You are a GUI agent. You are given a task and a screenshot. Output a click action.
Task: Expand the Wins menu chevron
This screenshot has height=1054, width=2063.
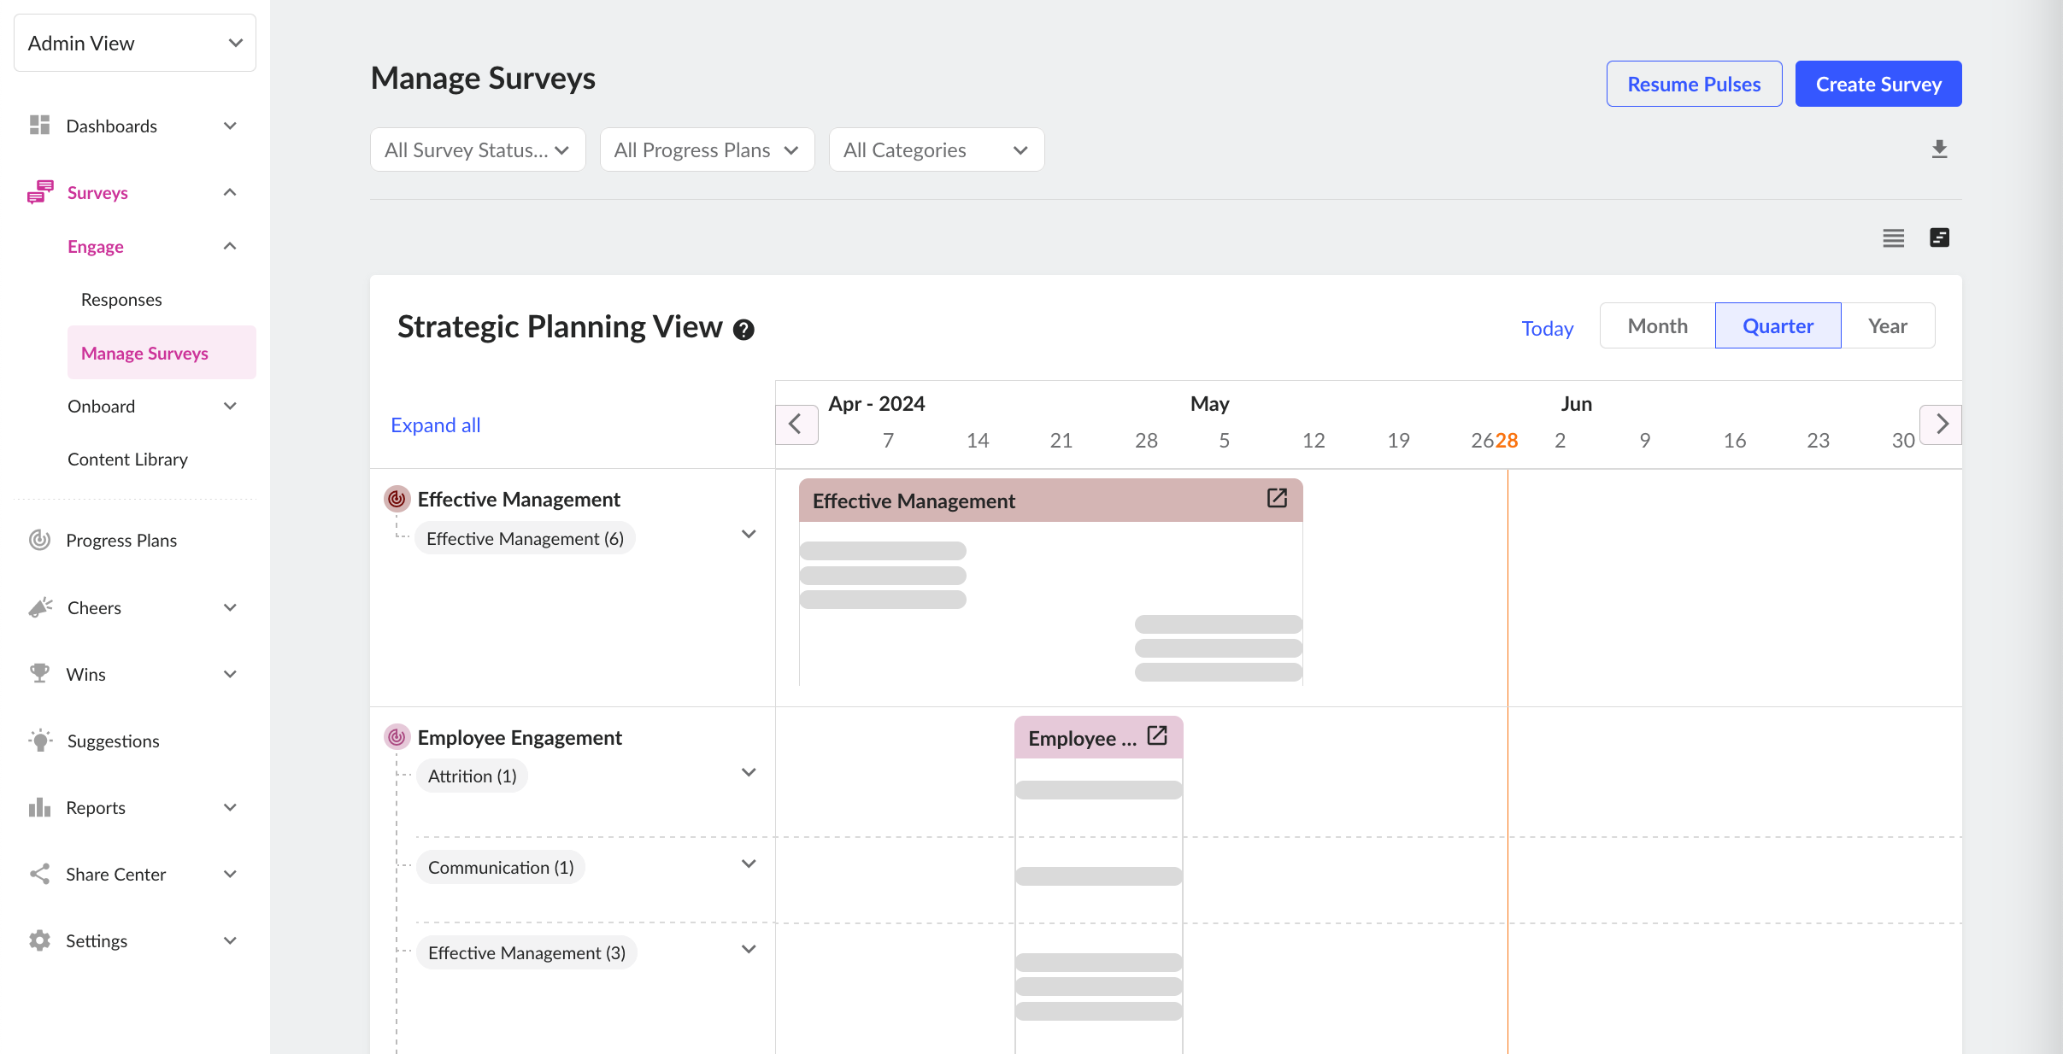point(230,674)
